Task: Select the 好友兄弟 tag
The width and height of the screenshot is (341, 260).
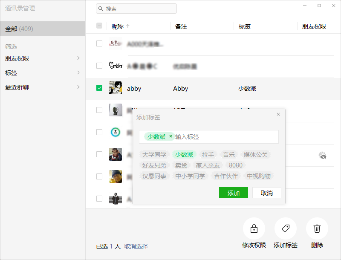Action: point(154,165)
